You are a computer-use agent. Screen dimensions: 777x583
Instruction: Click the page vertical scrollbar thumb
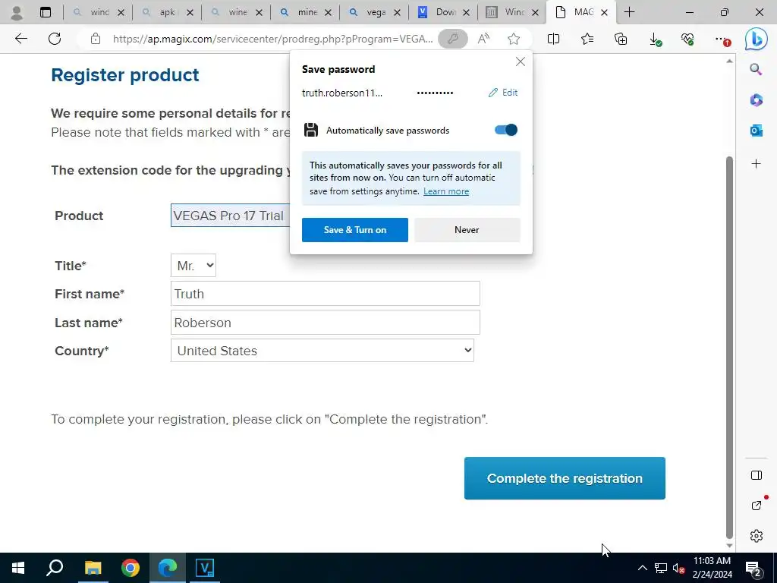pos(729,347)
